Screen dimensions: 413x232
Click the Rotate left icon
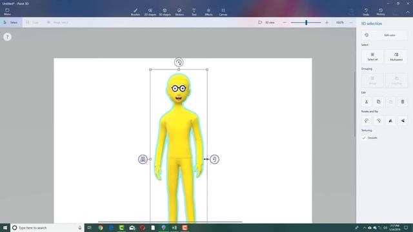pos(367,121)
